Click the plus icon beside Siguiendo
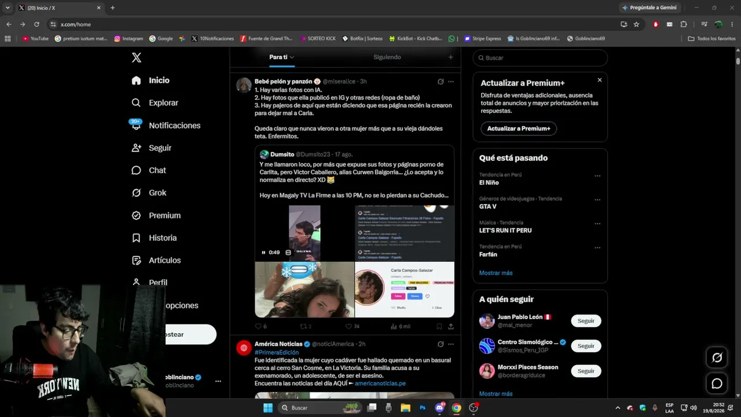741x417 pixels. coord(451,57)
